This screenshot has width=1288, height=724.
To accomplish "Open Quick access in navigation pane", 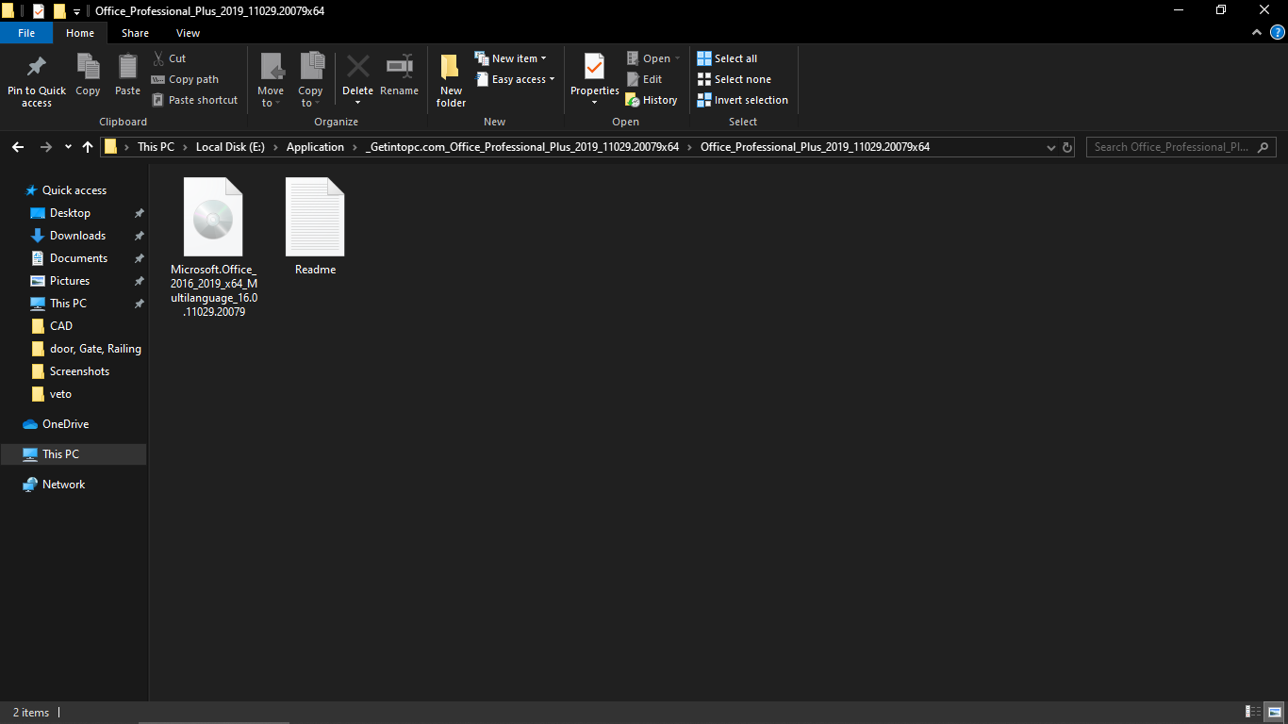I will pos(74,190).
